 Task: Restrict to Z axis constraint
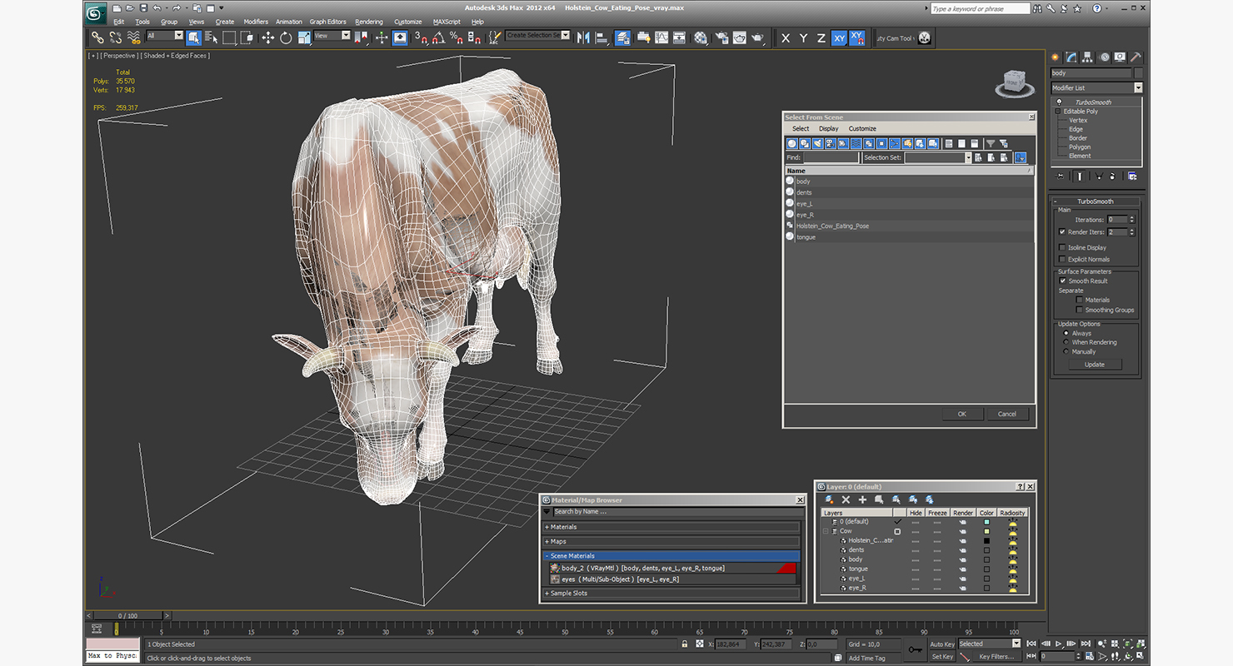821,38
